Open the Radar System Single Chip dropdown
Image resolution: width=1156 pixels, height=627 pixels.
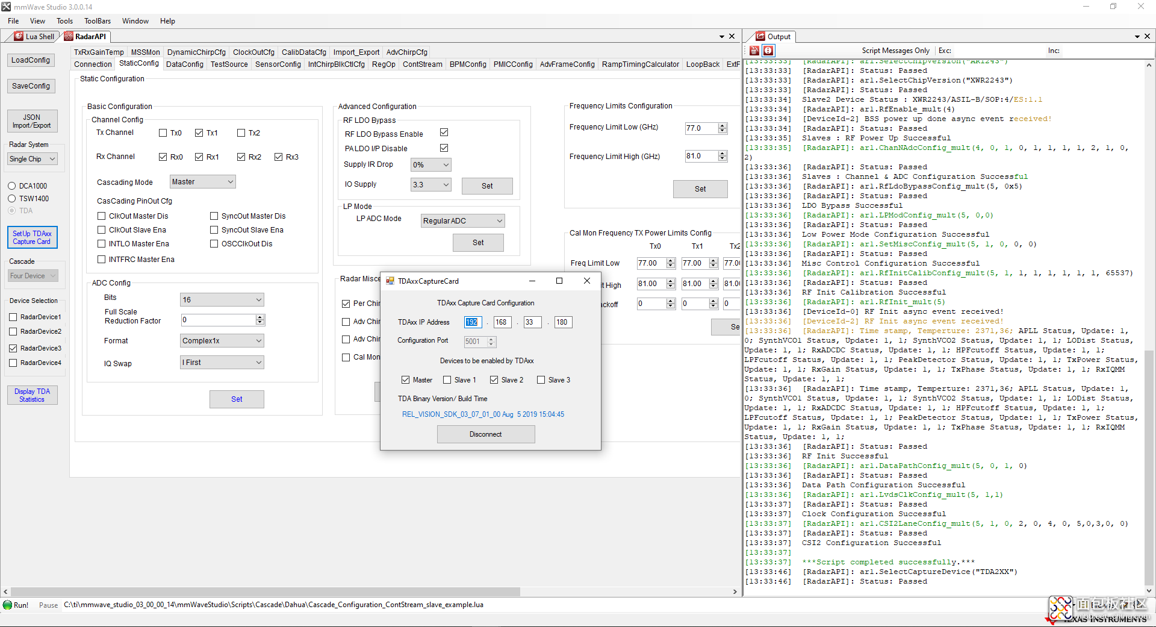tap(33, 159)
